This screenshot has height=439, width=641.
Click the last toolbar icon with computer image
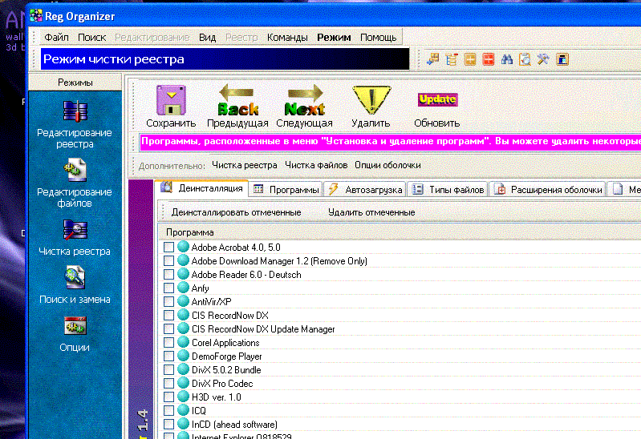point(562,59)
